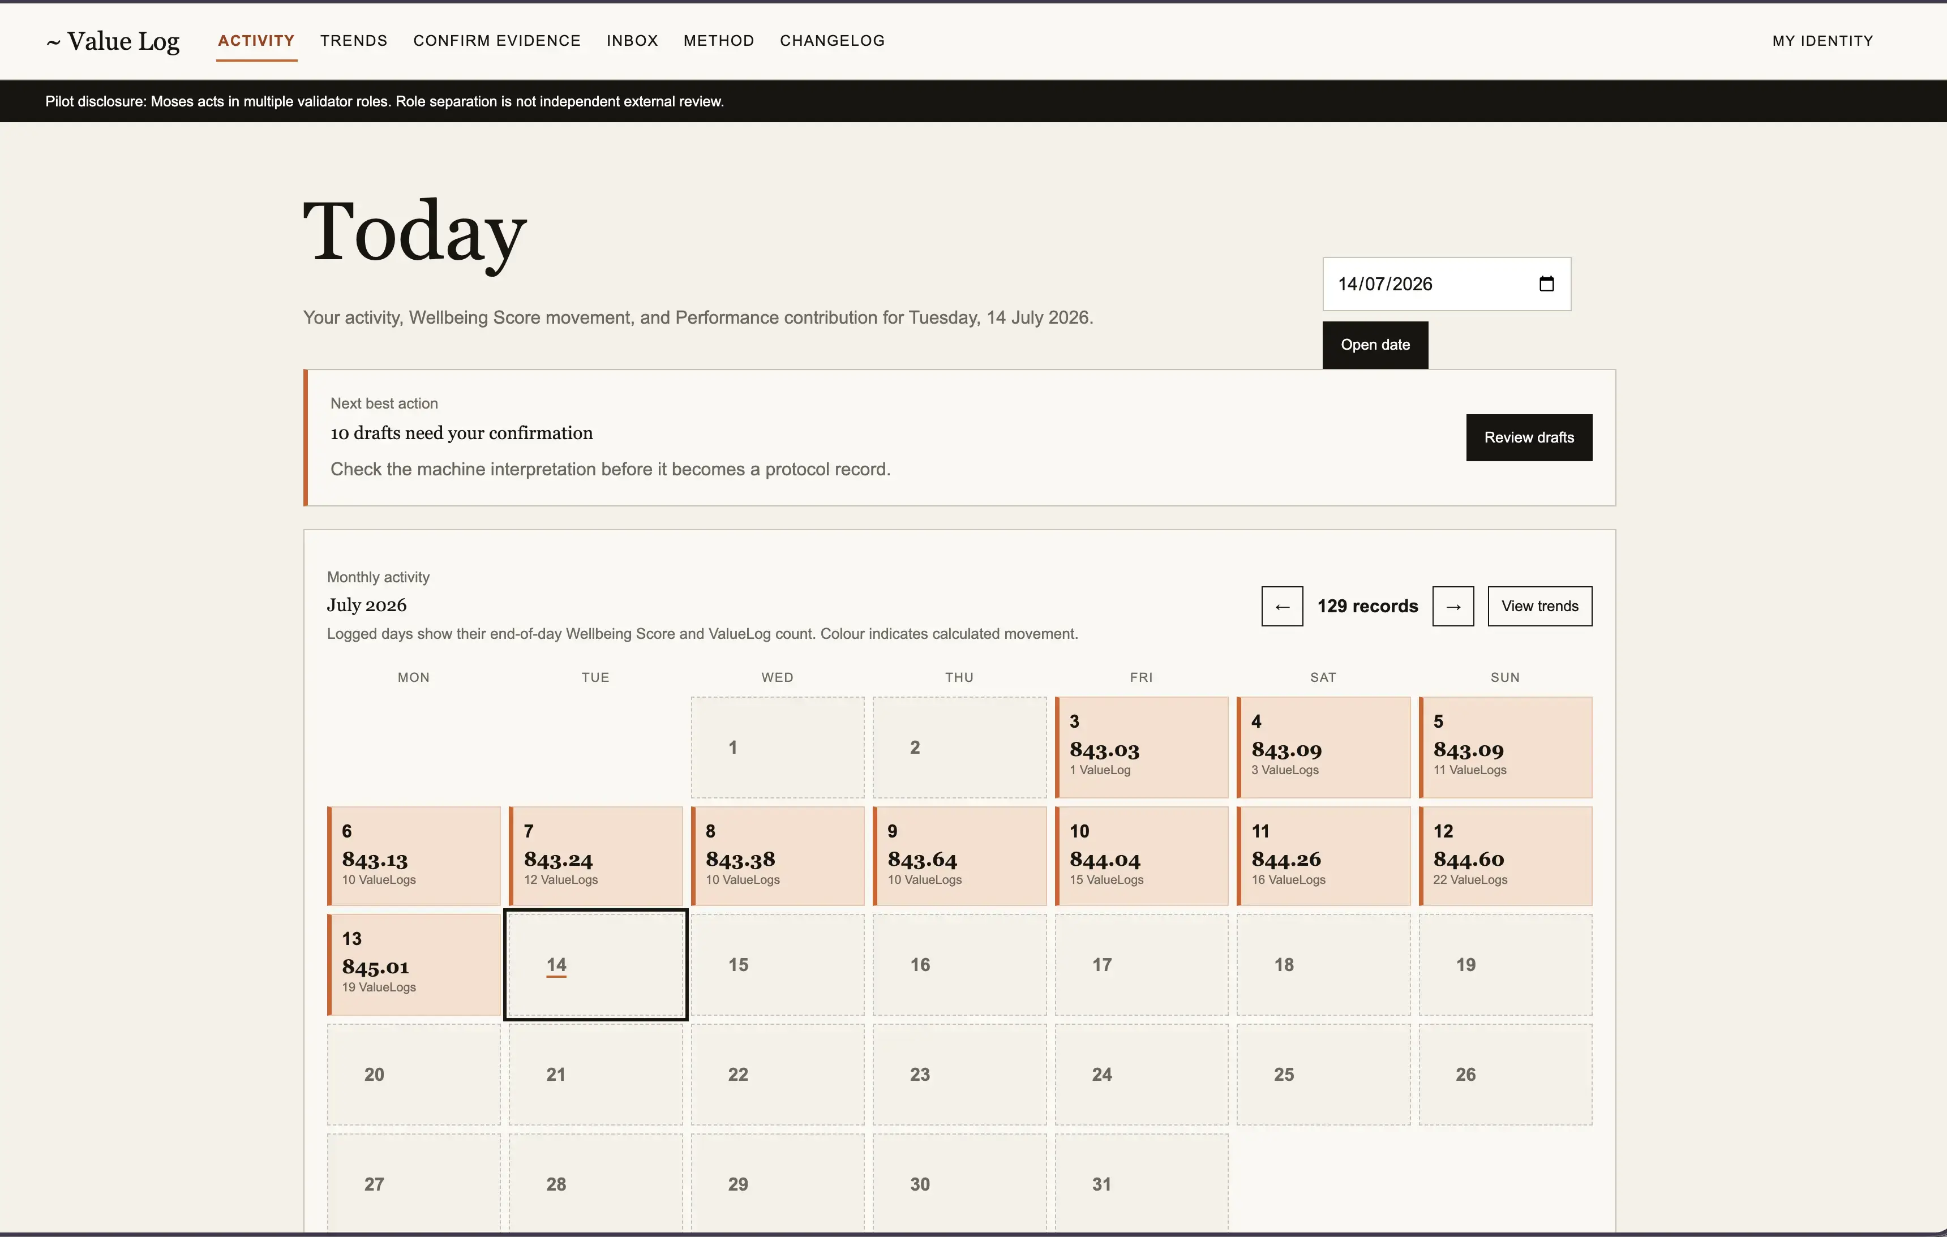The height and width of the screenshot is (1237, 1947).
Task: Open My Identity link
Action: pos(1822,40)
